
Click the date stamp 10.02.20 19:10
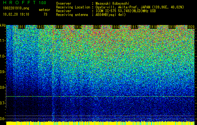(x=16, y=14)
